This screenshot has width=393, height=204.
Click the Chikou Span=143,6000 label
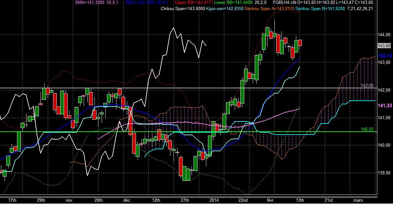coord(182,8)
